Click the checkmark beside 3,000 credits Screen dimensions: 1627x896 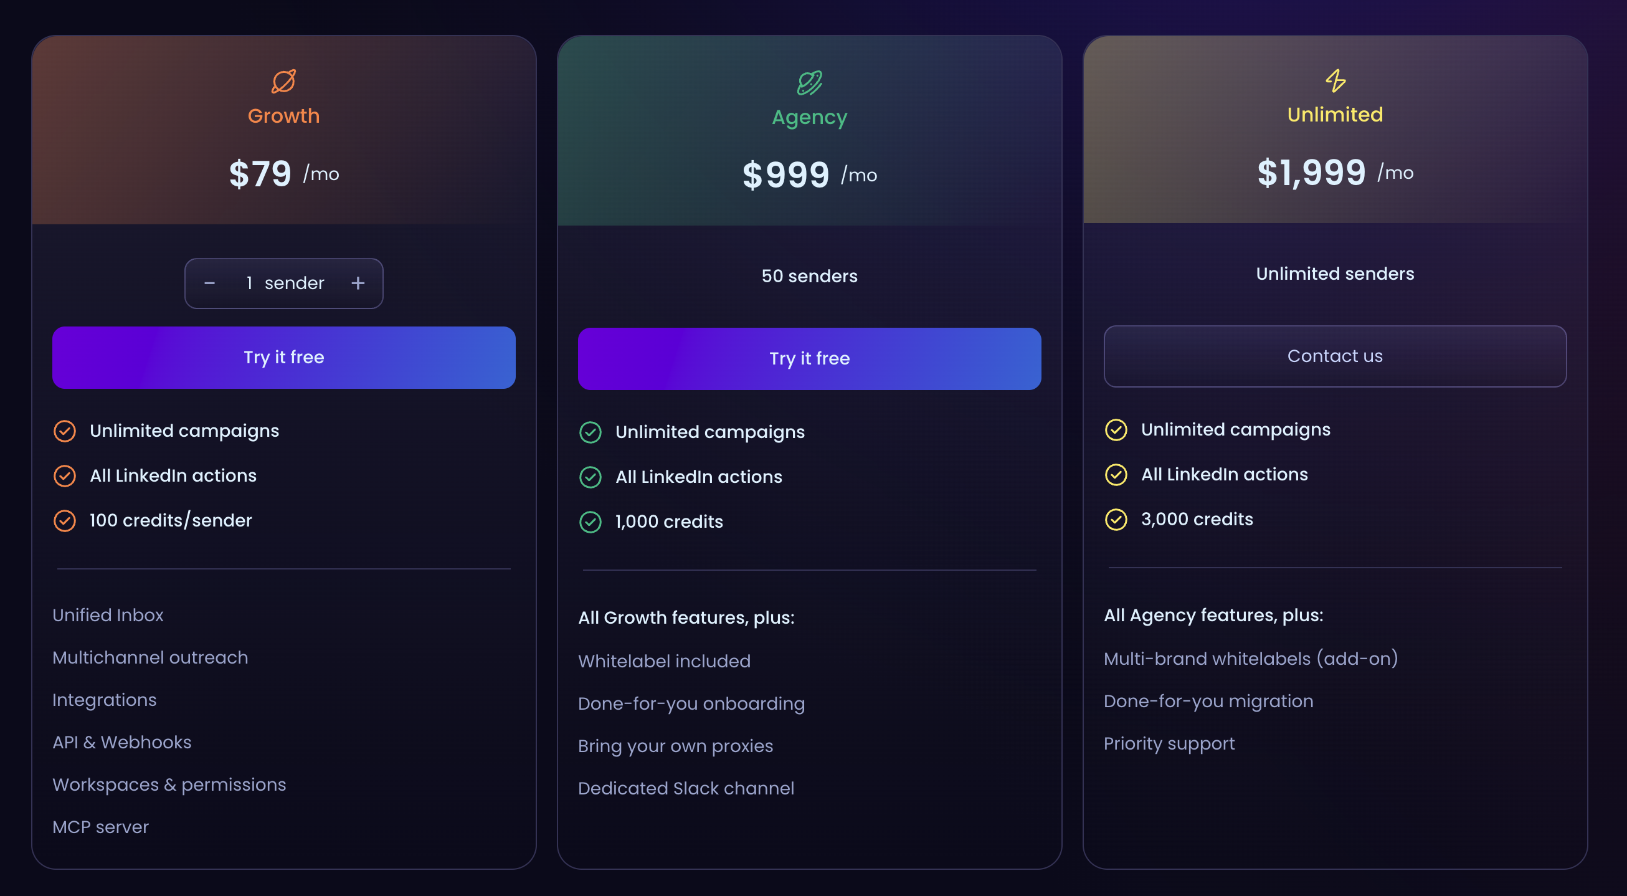1117,519
